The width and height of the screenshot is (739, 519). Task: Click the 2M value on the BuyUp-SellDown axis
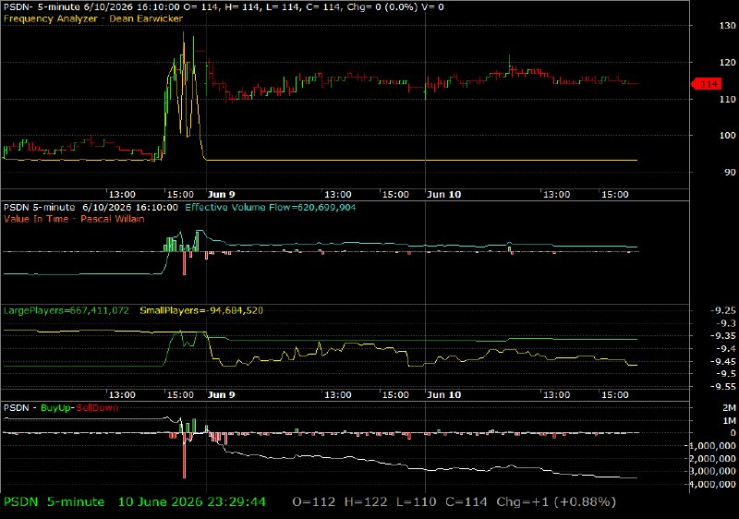click(729, 408)
